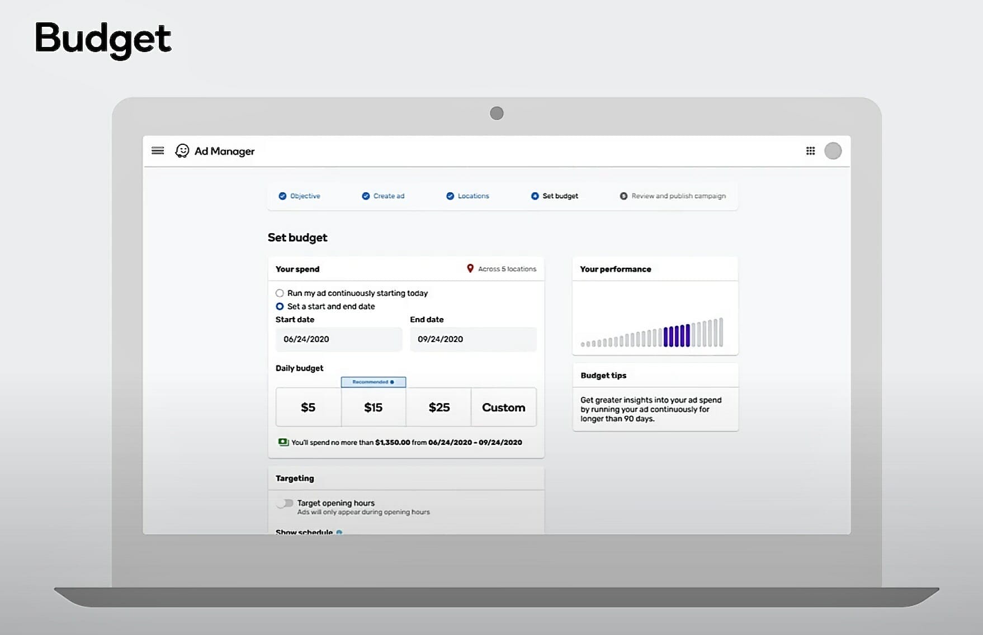Click the Waze Ad Manager logo
The width and height of the screenshot is (983, 635).
tap(182, 151)
